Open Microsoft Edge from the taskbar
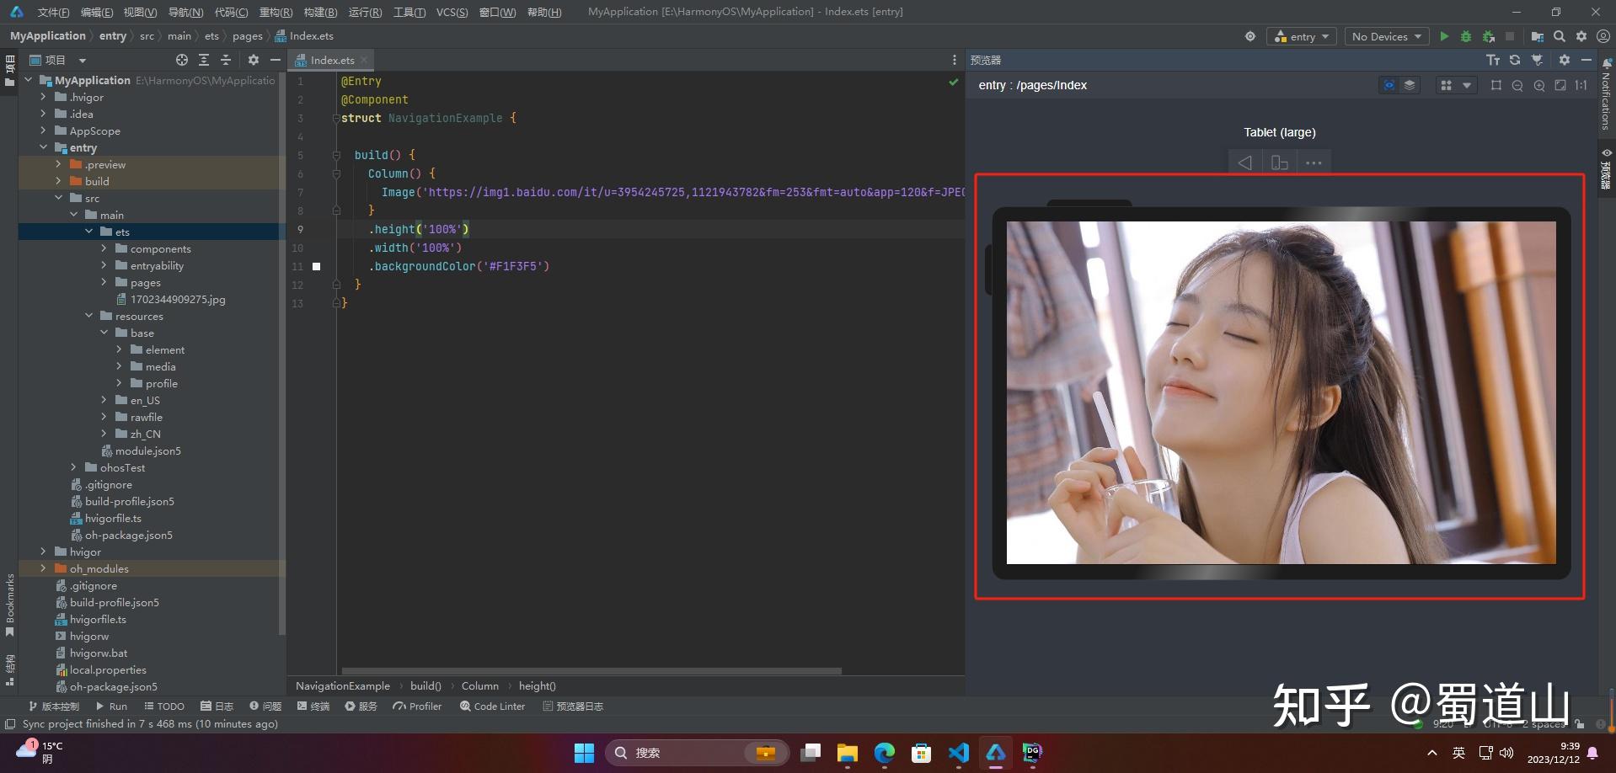 point(884,753)
